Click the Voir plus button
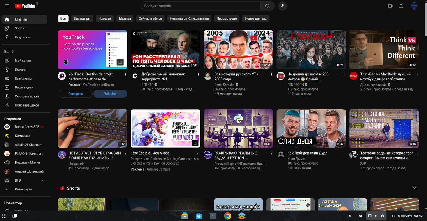 (110, 94)
